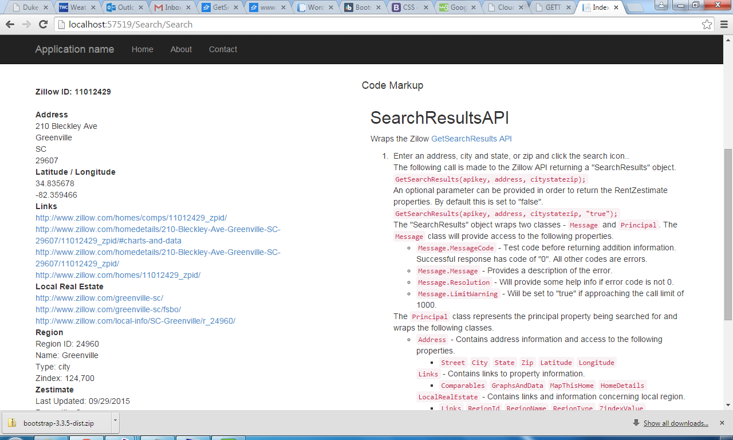Click the Application name brand link
The height and width of the screenshot is (440, 733).
point(74,49)
